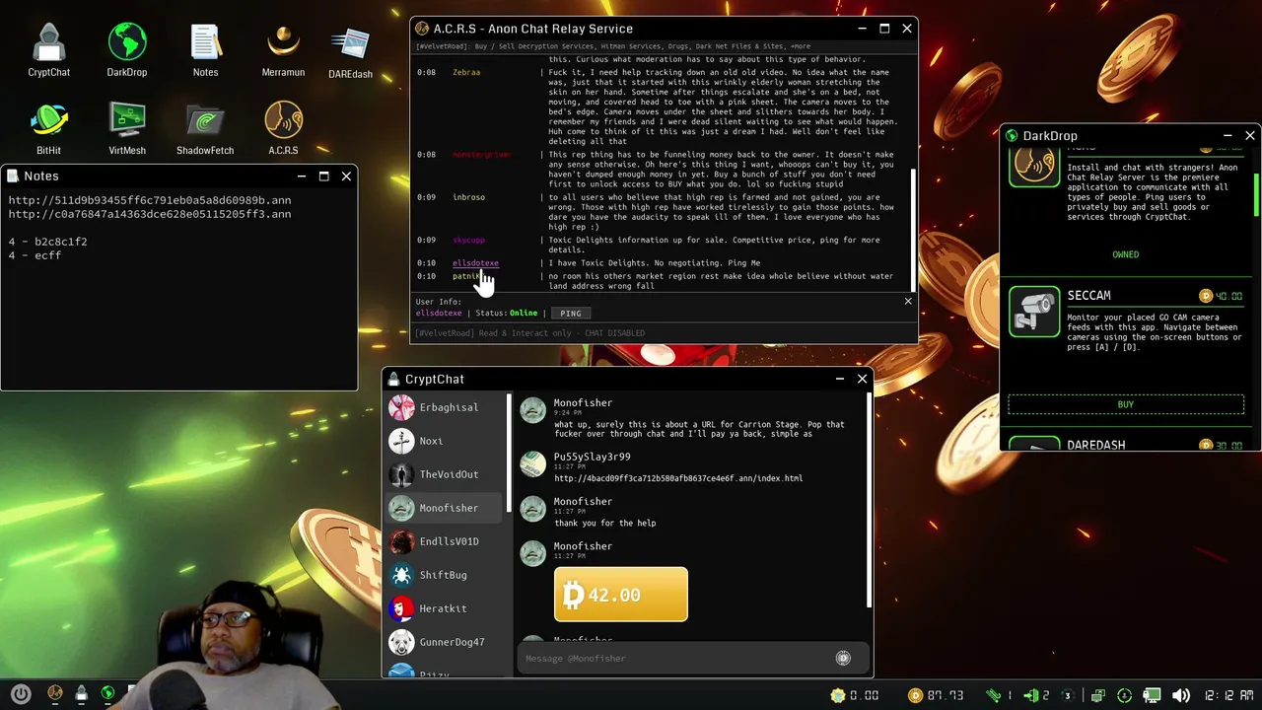Open the Merramun desktop icon
This screenshot has height=710, width=1262.
[283, 49]
